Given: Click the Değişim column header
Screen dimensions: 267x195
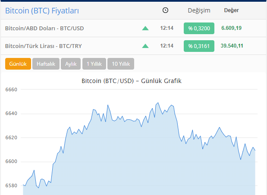Looking at the screenshot, I should (x=199, y=10).
